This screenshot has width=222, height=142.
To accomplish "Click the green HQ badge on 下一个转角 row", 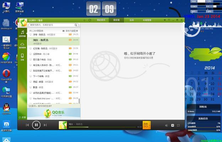I will [x=70, y=76].
